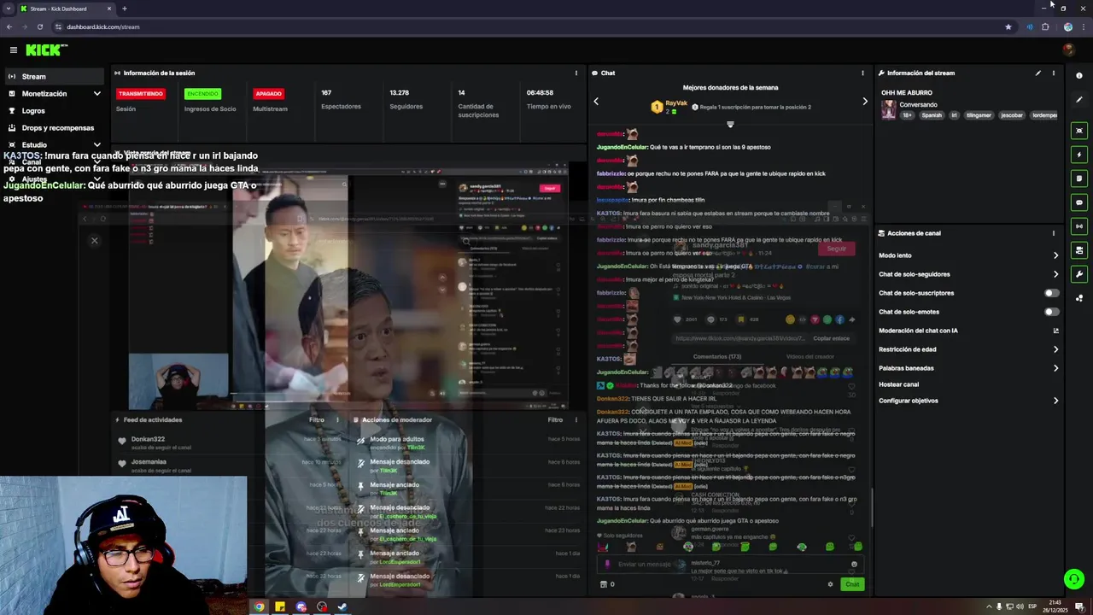Click the tilingamer stream tag
The width and height of the screenshot is (1093, 615).
point(979,115)
